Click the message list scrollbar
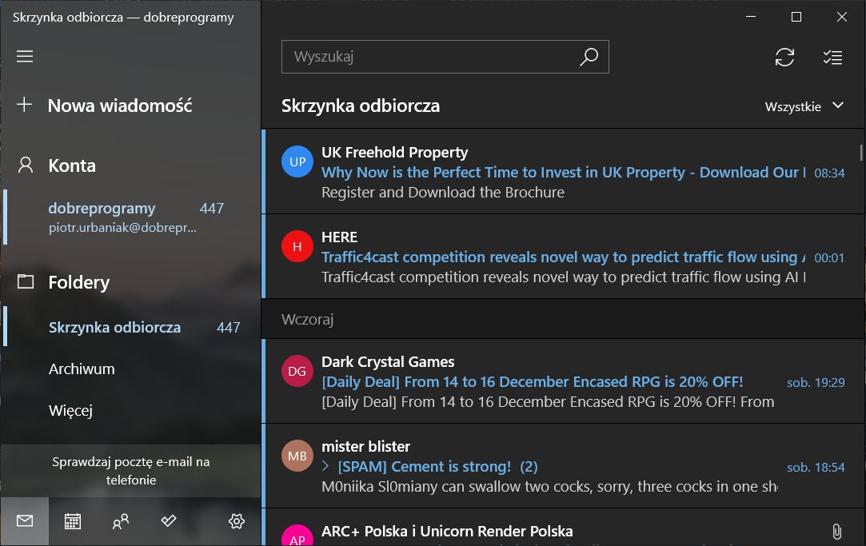Image resolution: width=866 pixels, height=546 pixels. tap(861, 152)
